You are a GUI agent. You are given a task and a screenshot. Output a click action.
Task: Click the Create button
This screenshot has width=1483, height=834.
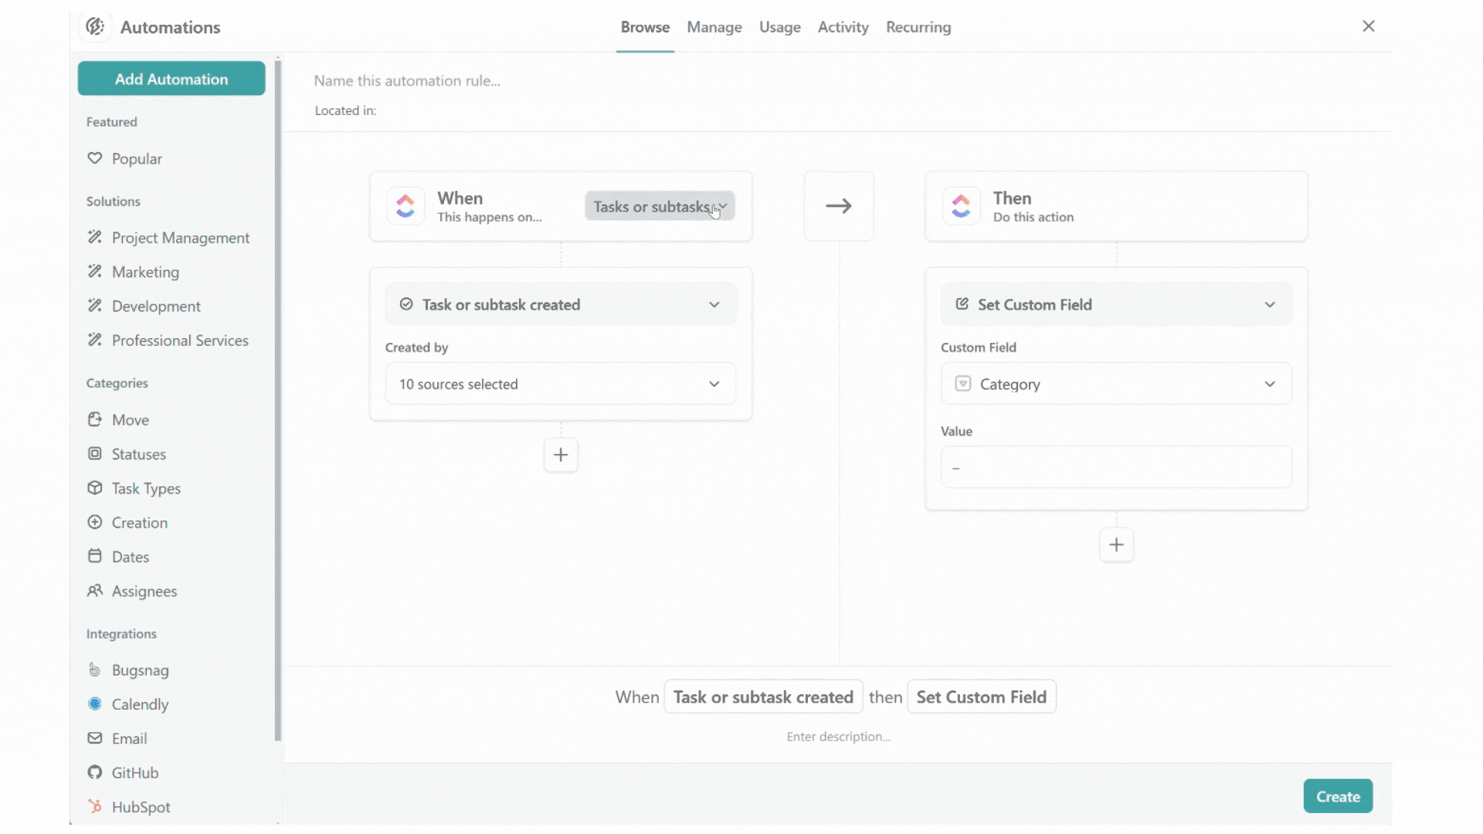click(x=1337, y=796)
